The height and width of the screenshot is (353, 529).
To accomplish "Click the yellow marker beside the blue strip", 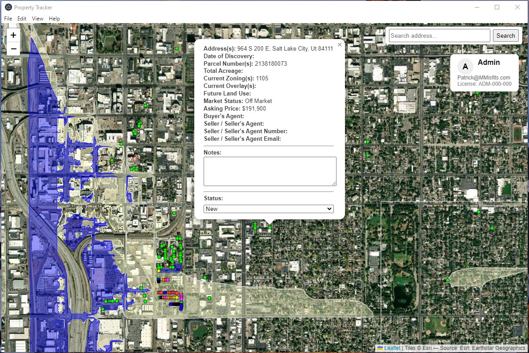I will 159,270.
